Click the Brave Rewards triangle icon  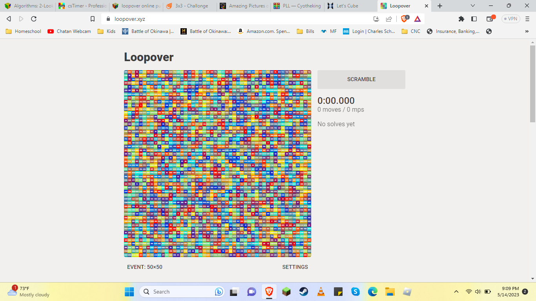417,19
